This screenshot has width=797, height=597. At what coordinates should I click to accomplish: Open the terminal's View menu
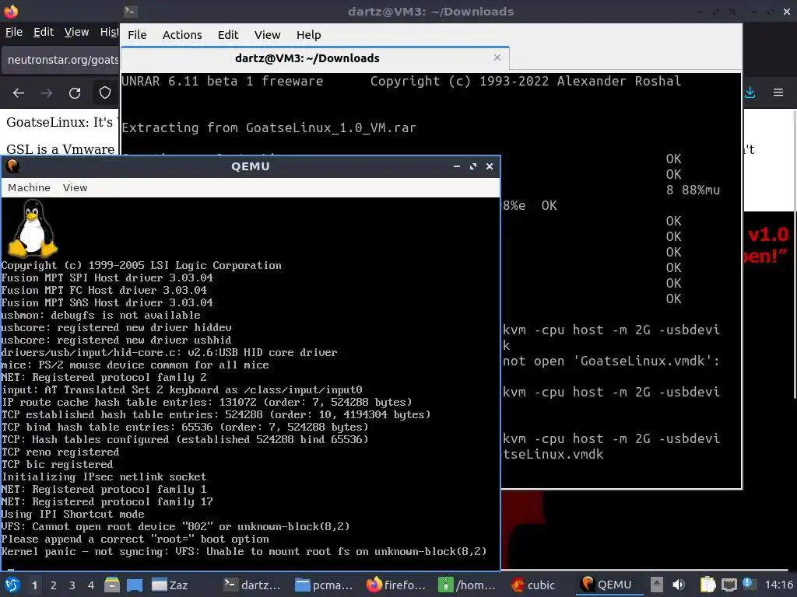click(x=268, y=34)
